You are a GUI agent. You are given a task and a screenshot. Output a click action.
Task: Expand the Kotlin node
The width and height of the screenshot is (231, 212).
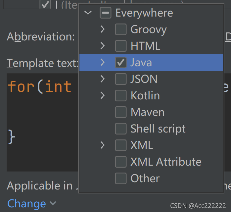(103, 95)
